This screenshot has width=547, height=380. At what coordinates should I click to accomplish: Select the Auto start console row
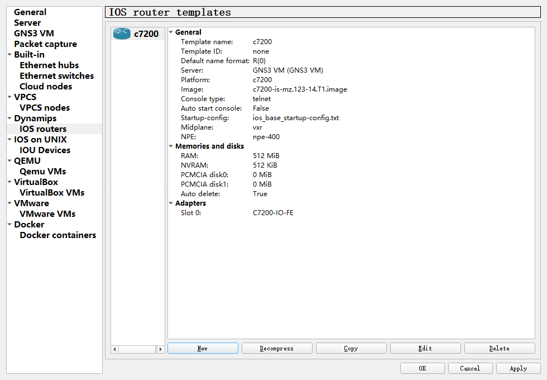click(351, 108)
